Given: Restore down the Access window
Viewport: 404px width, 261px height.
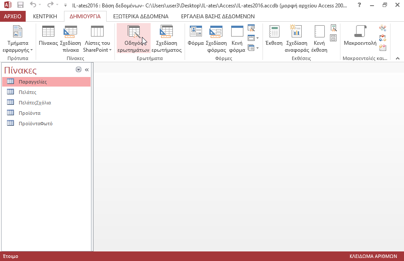Looking at the screenshot, I should click(x=385, y=5).
